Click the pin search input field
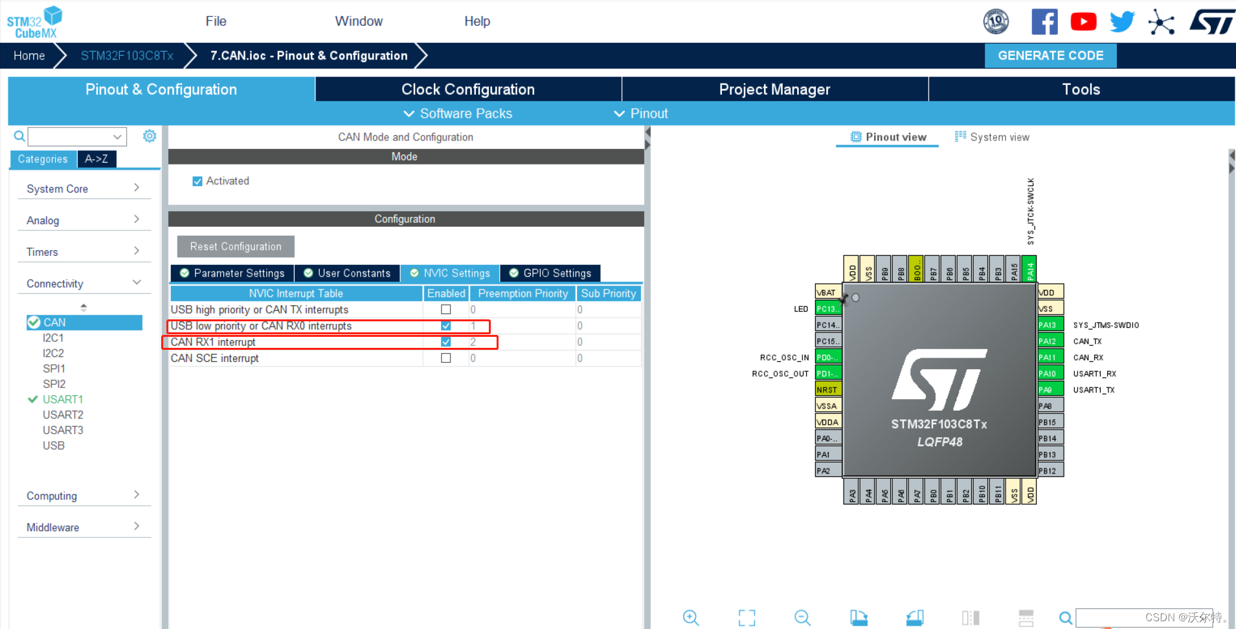The height and width of the screenshot is (629, 1236). point(1144,617)
